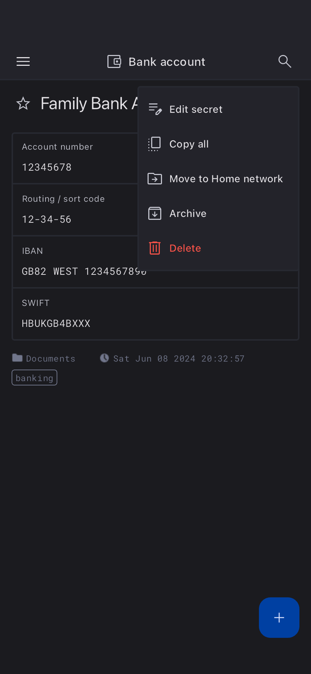
Task: Click the search magnifier icon
Action: (285, 61)
